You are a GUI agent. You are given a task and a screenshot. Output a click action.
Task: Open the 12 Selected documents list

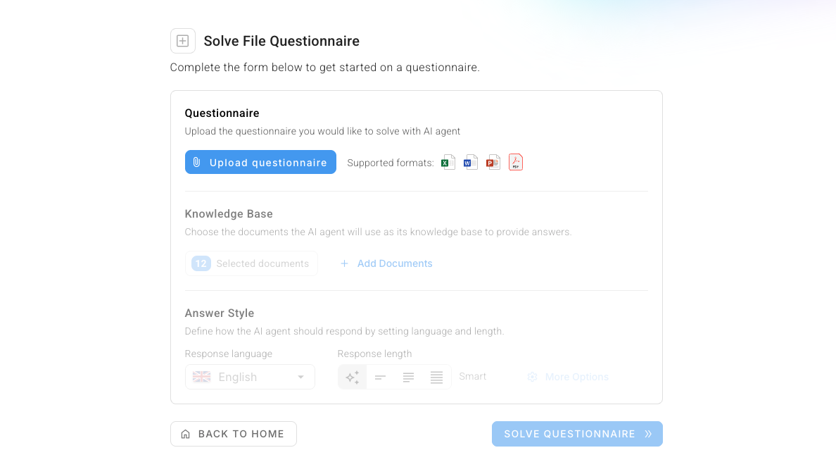point(251,263)
